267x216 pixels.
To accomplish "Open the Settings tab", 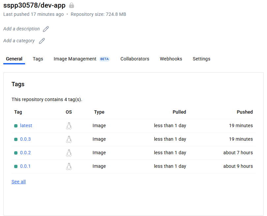I will click(201, 59).
